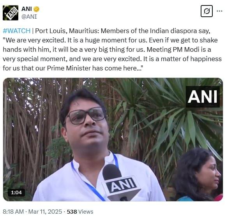Open the ANI profile avatar

11,13
